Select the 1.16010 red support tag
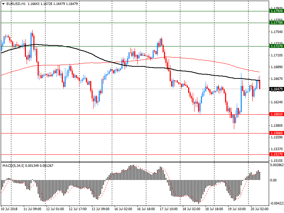Screen dimensions: 284x213 [277, 114]
